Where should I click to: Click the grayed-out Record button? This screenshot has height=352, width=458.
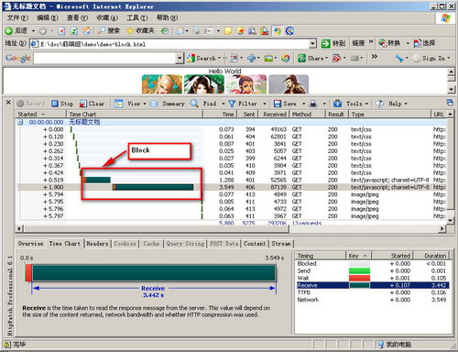(x=31, y=104)
